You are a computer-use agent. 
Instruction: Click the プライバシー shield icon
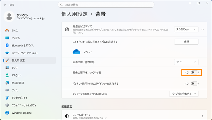[7, 105]
